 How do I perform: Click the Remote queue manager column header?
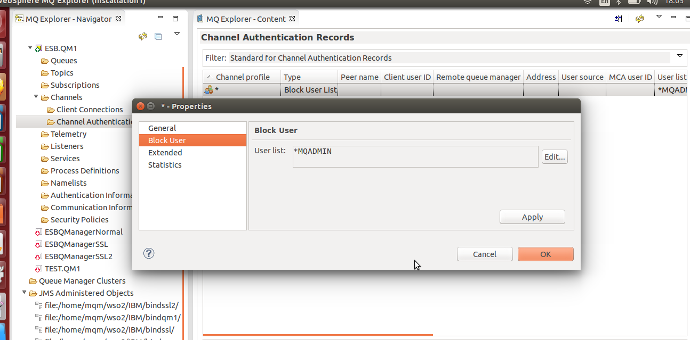(478, 77)
